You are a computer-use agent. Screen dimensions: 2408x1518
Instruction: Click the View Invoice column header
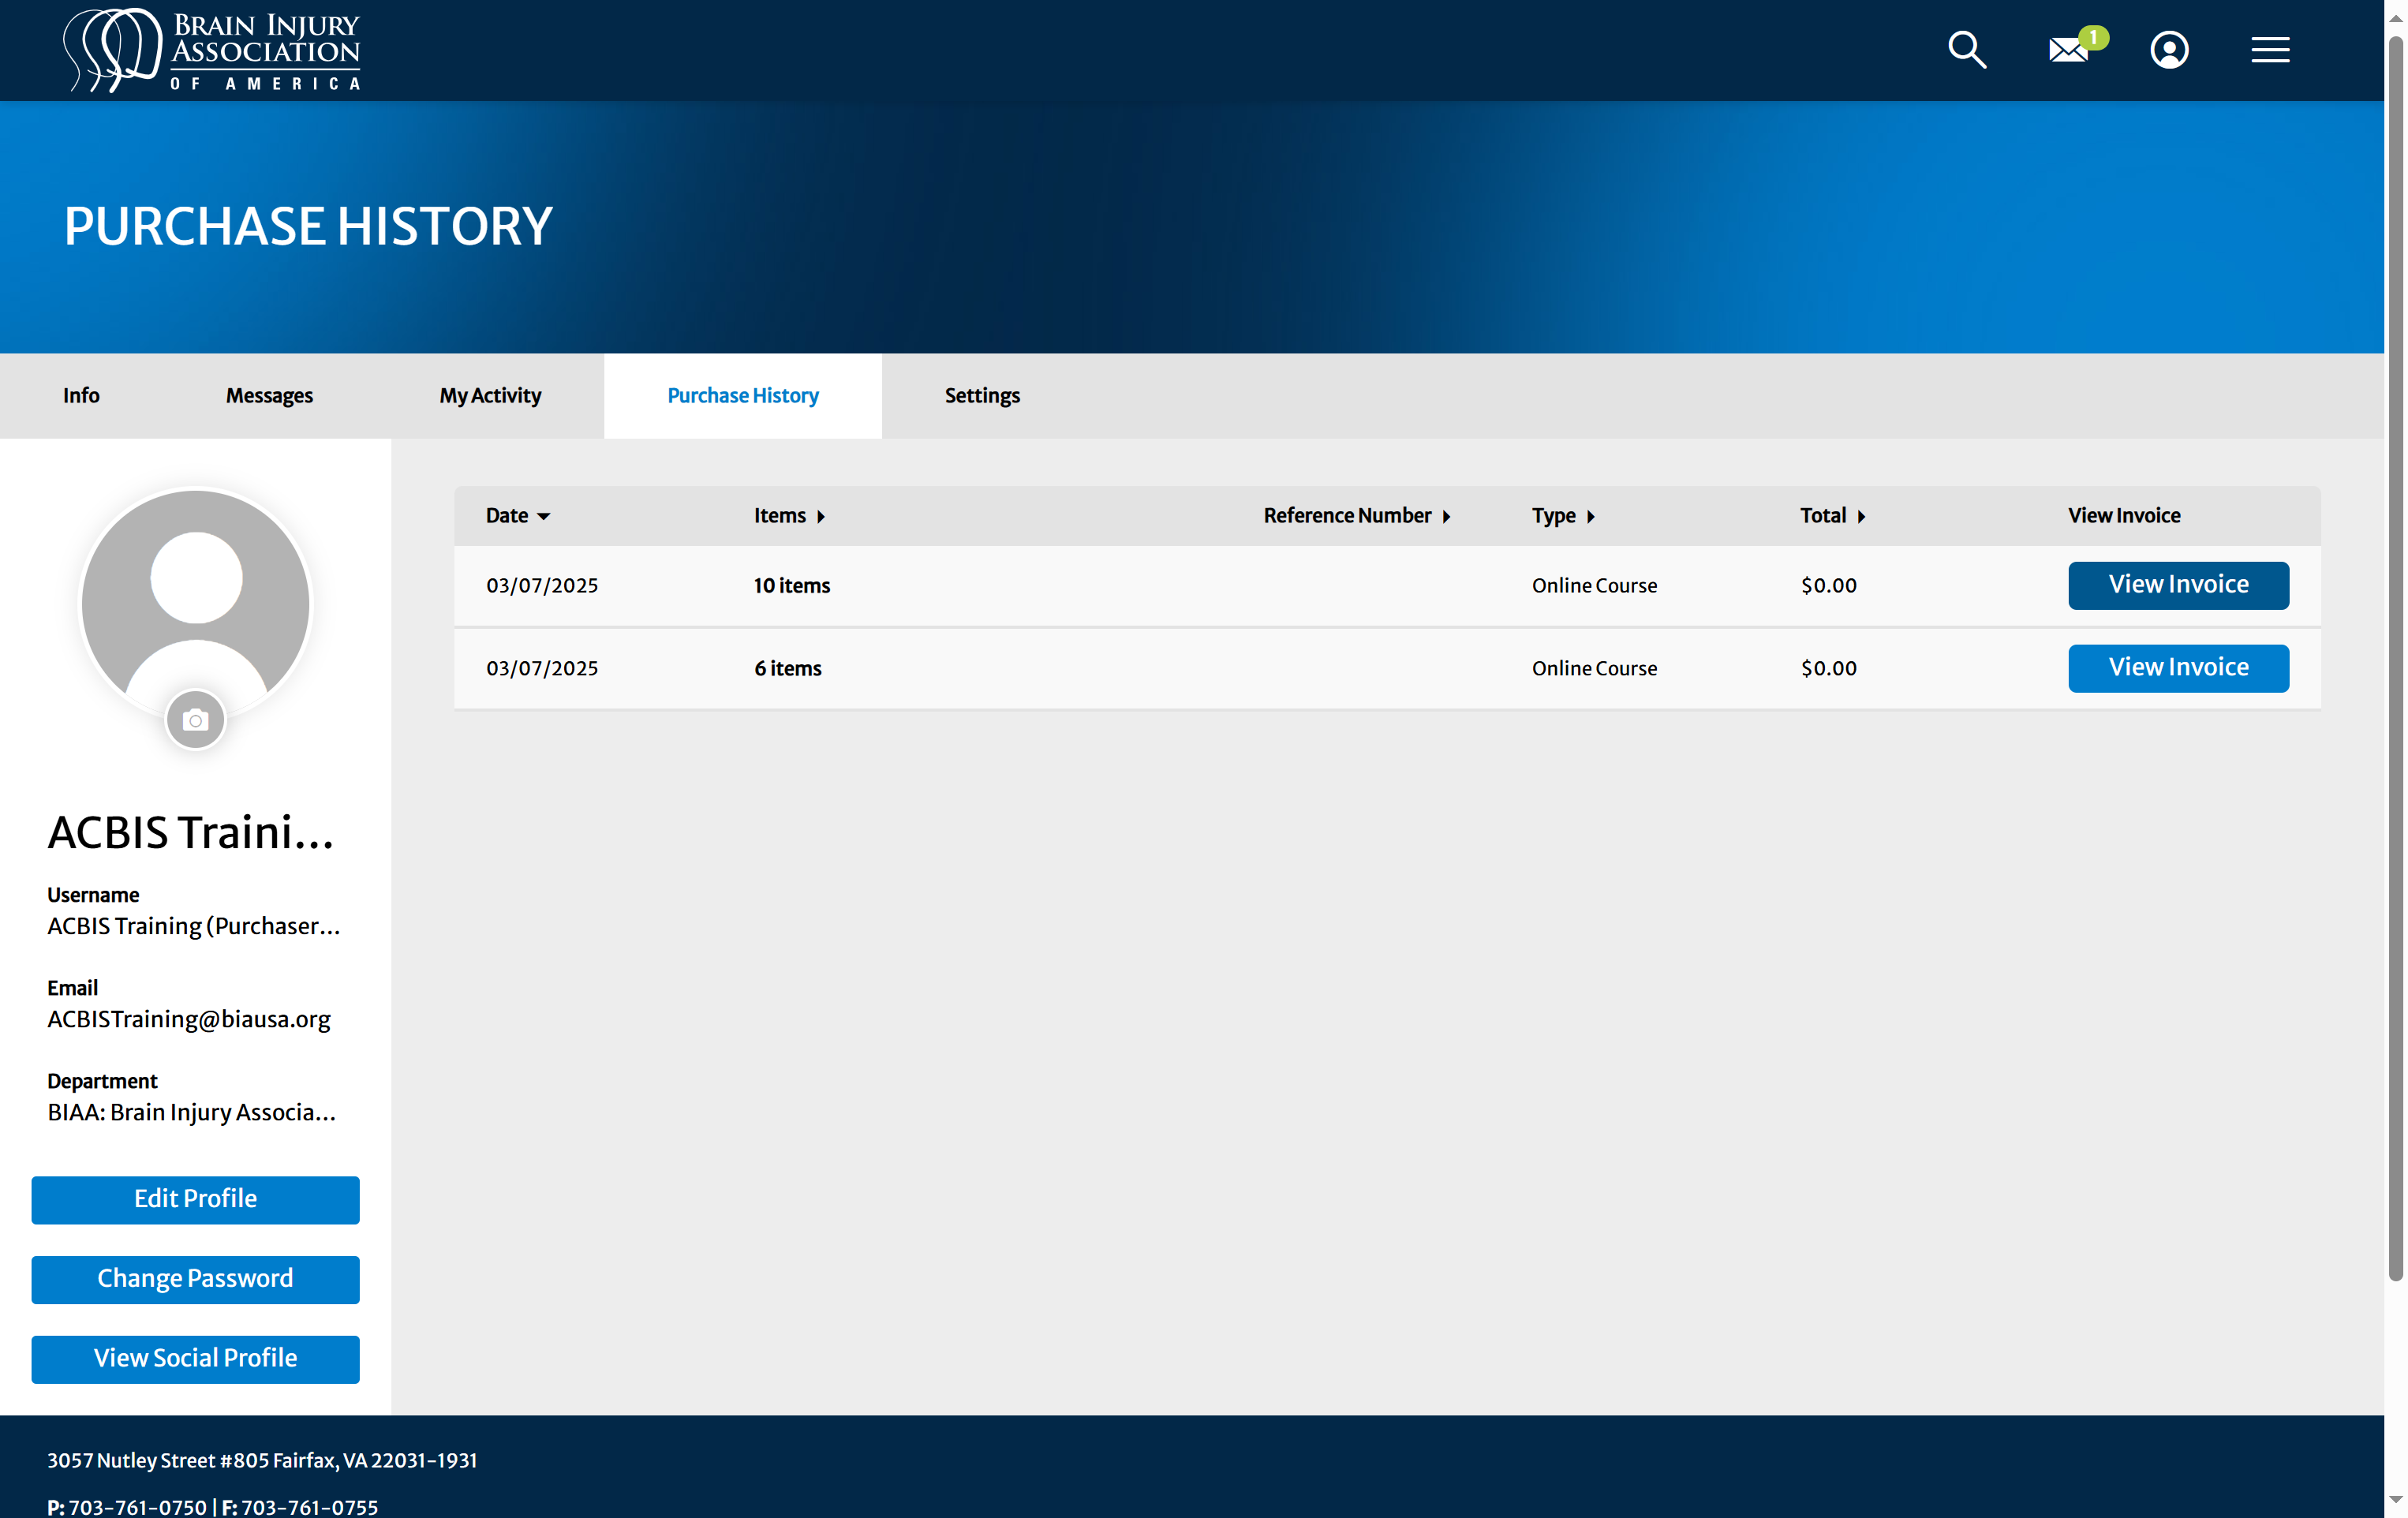click(2124, 515)
